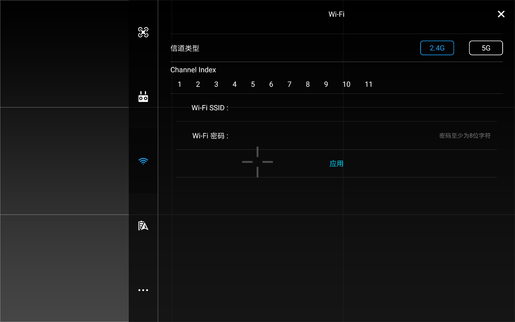Apply settings with the 应用 button

click(x=336, y=164)
